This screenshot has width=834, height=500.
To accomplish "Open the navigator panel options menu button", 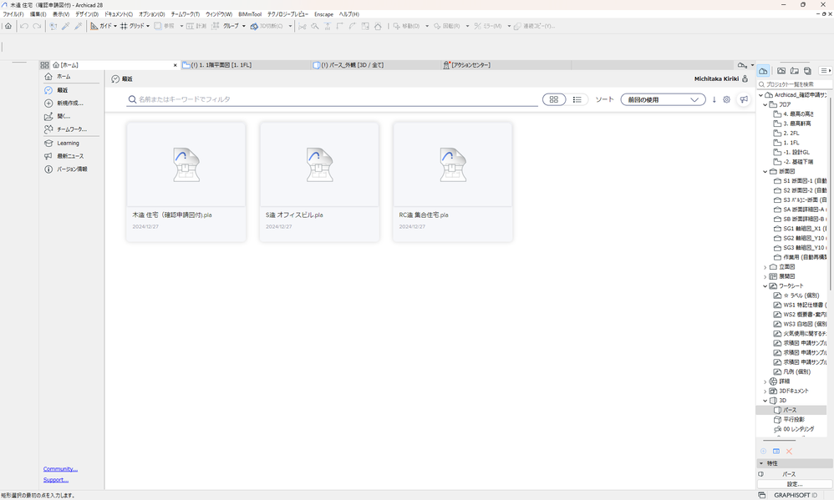I will [x=825, y=71].
